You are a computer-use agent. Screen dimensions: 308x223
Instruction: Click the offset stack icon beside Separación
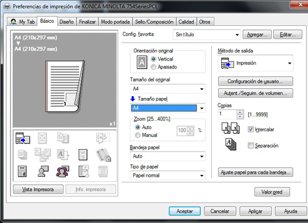pos(231,144)
